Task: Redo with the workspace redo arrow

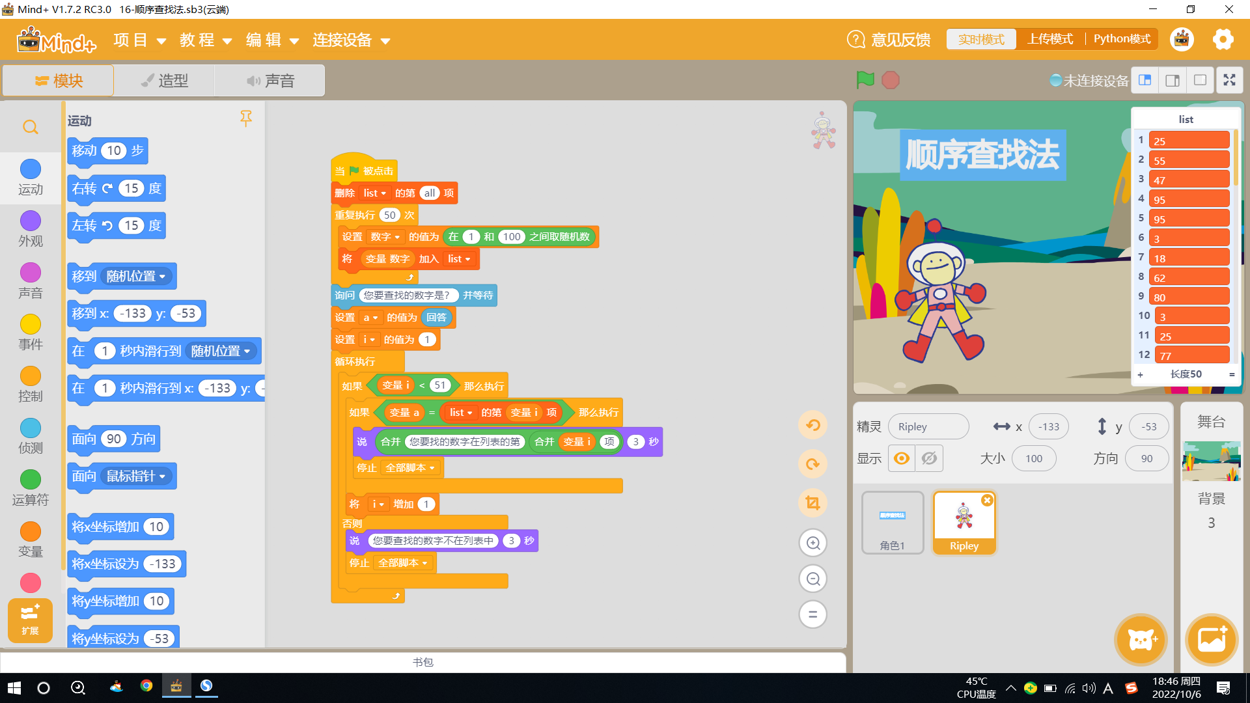Action: point(812,464)
